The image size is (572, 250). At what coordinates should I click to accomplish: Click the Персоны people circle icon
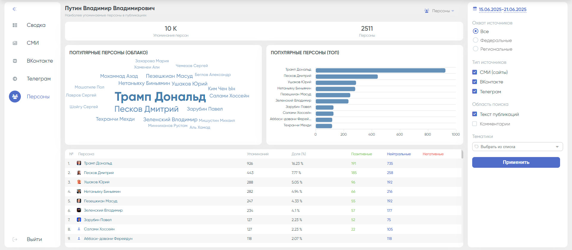(15, 97)
